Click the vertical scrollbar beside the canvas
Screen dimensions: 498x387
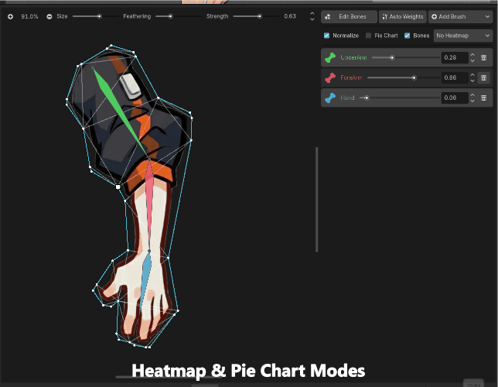(x=316, y=200)
